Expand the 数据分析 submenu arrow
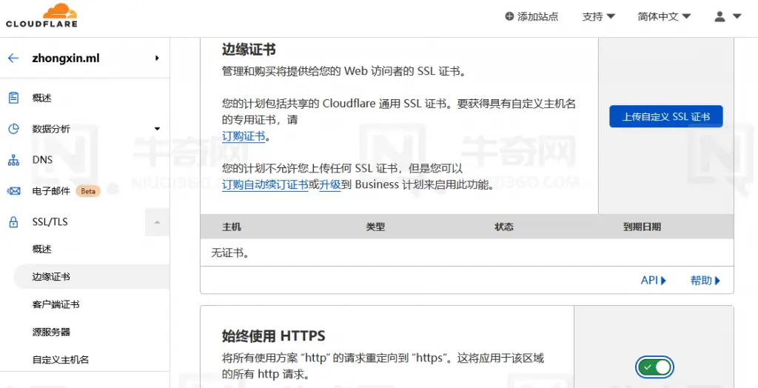 click(x=157, y=129)
